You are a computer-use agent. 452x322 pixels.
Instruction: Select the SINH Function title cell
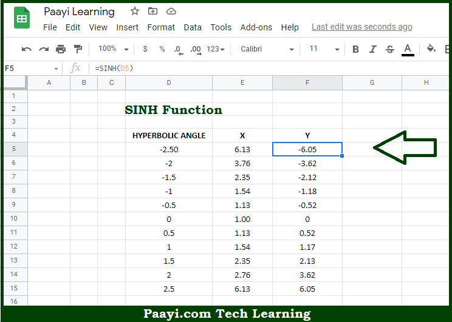coord(169,110)
